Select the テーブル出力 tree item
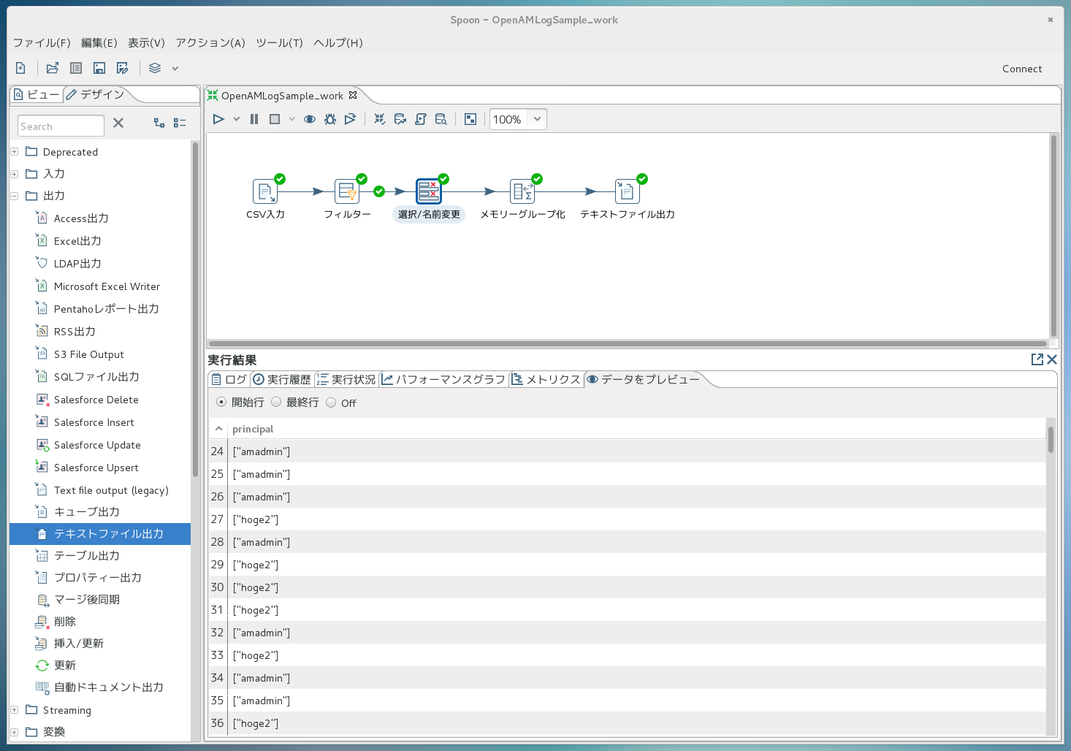The width and height of the screenshot is (1071, 751). tap(87, 556)
